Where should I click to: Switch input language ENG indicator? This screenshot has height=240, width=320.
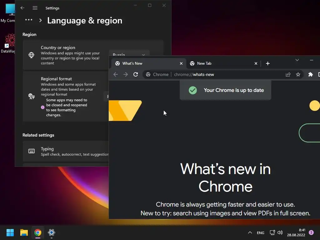260,232
